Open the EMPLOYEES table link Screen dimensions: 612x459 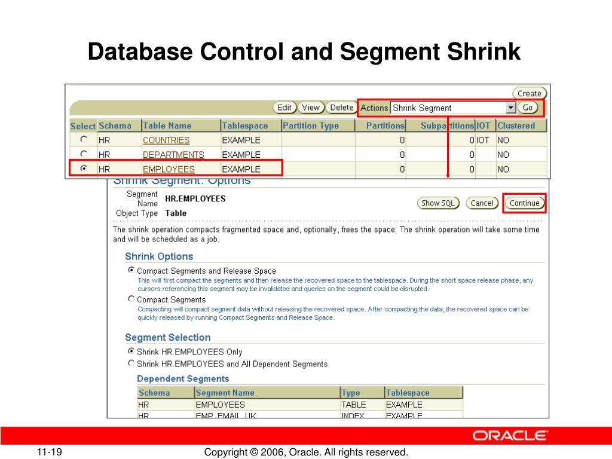point(169,169)
